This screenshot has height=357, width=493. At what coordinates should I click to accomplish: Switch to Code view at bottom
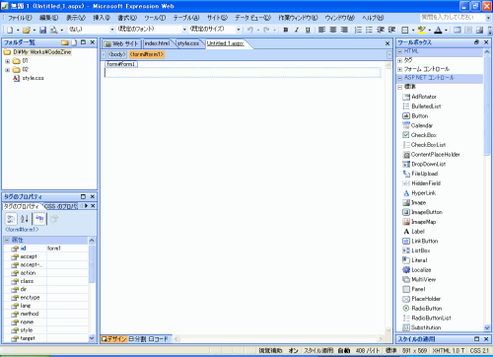pyautogui.click(x=159, y=339)
